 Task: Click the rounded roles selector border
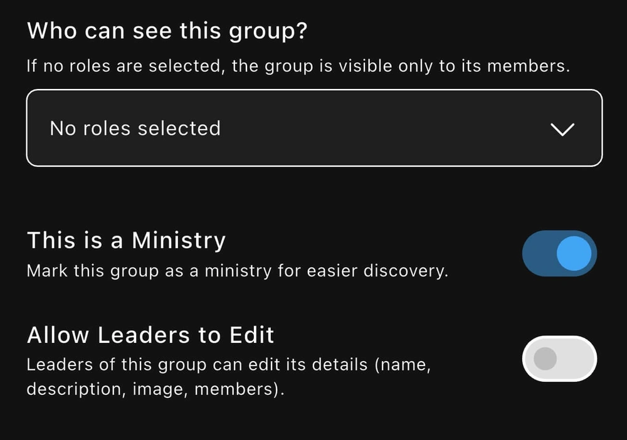point(313,92)
